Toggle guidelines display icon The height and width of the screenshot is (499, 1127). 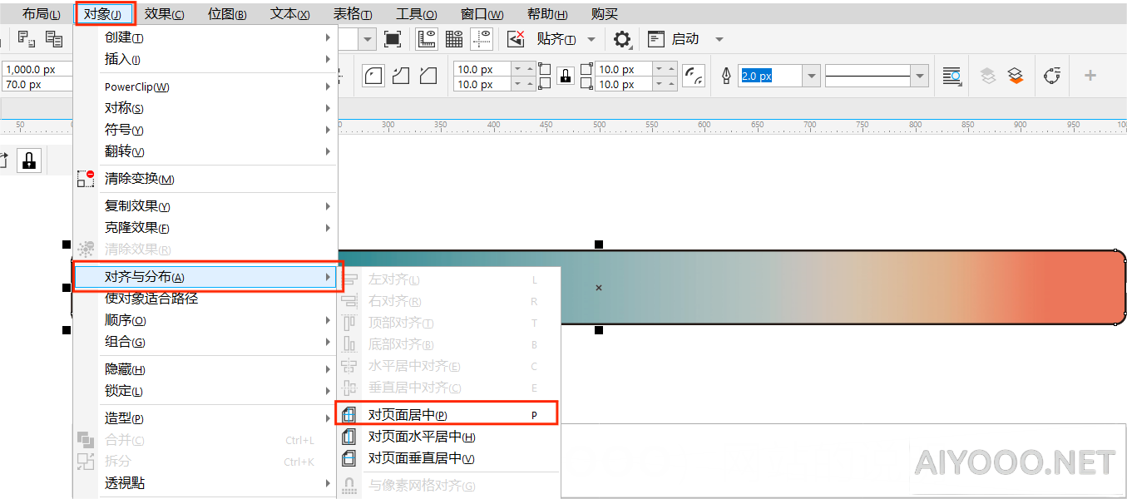pyautogui.click(x=482, y=39)
